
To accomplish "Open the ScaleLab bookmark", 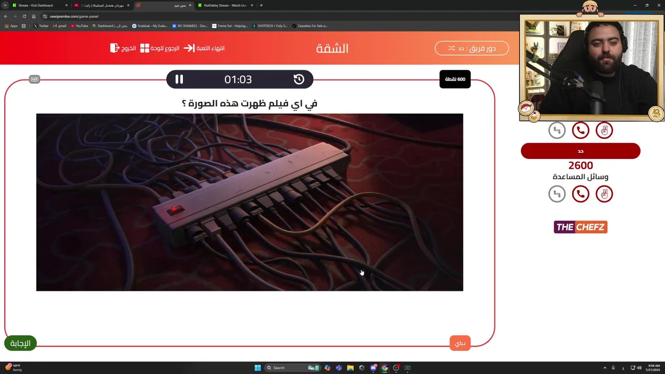I will 150,25.
